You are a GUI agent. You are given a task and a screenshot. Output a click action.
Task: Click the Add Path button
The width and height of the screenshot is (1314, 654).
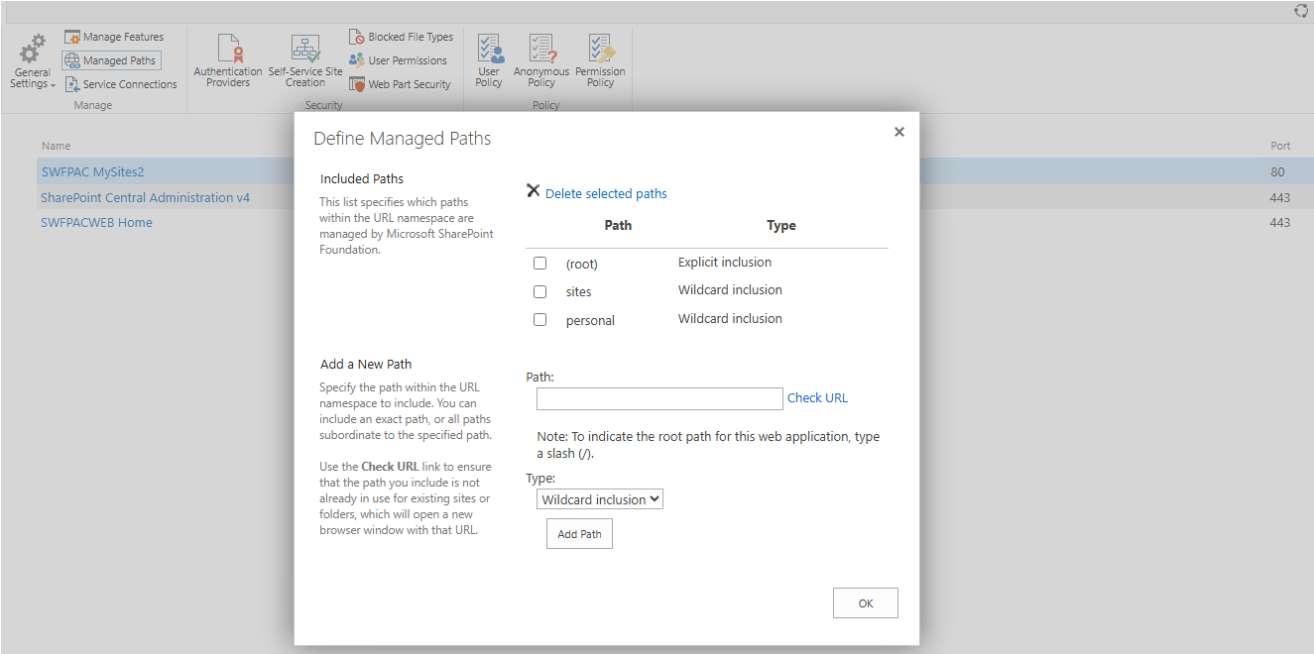pyautogui.click(x=579, y=534)
